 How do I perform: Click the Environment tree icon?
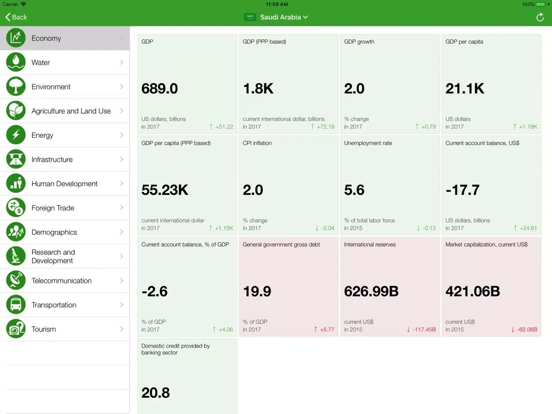16,86
